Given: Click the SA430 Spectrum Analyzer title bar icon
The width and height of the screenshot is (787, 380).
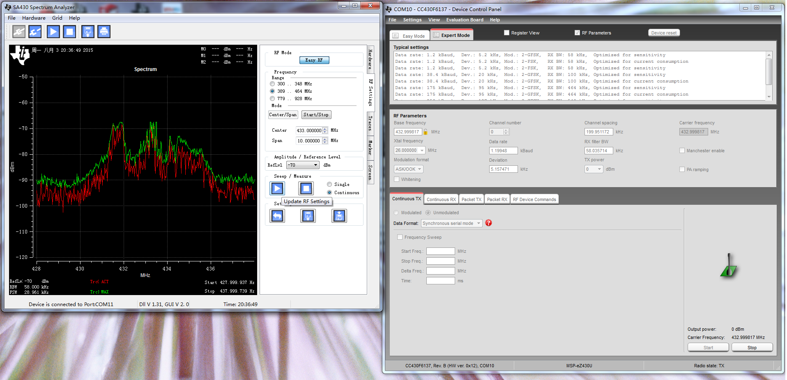Looking at the screenshot, I should [8, 7].
